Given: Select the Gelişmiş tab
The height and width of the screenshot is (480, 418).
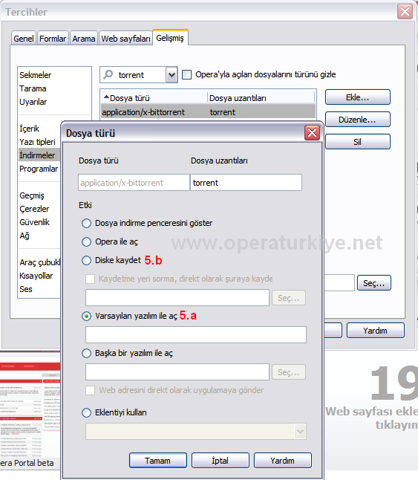Looking at the screenshot, I should (170, 38).
